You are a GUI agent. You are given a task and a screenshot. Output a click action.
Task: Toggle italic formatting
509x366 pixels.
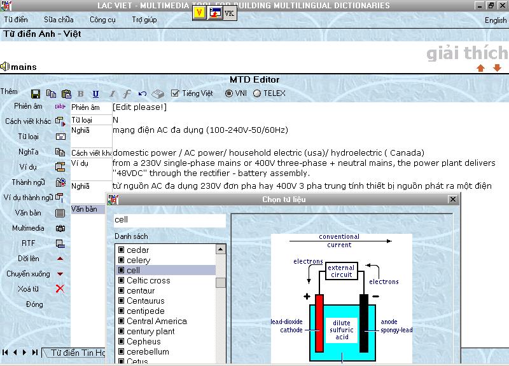[112, 93]
